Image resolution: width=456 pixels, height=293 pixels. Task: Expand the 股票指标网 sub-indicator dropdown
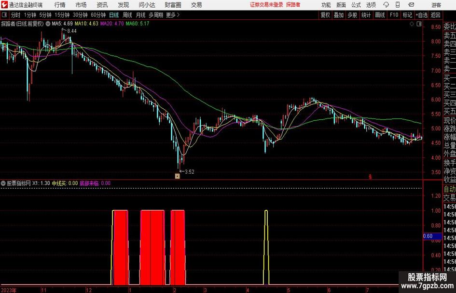pos(3,183)
